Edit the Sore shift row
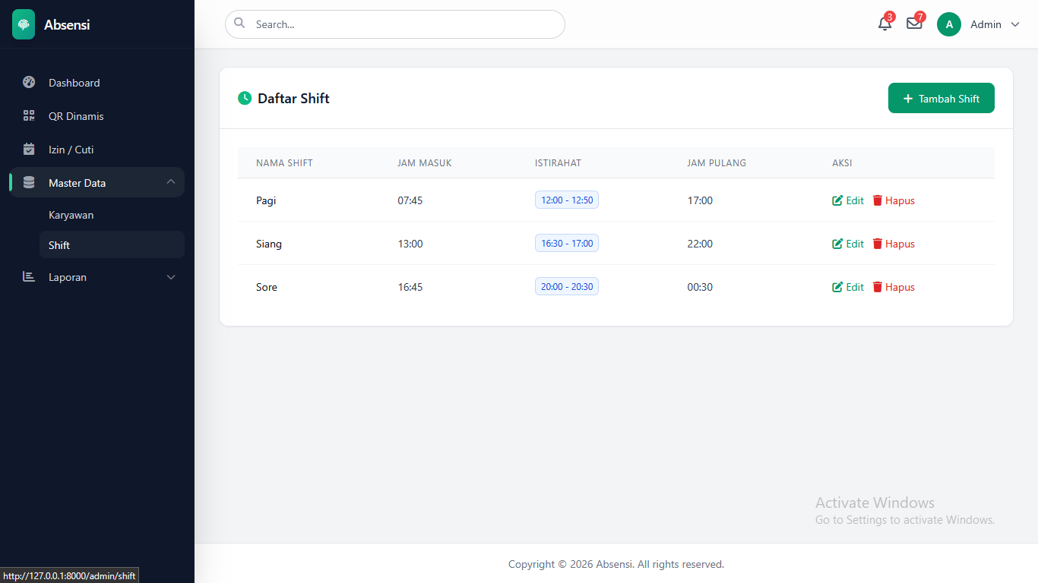Image resolution: width=1038 pixels, height=583 pixels. pyautogui.click(x=848, y=287)
